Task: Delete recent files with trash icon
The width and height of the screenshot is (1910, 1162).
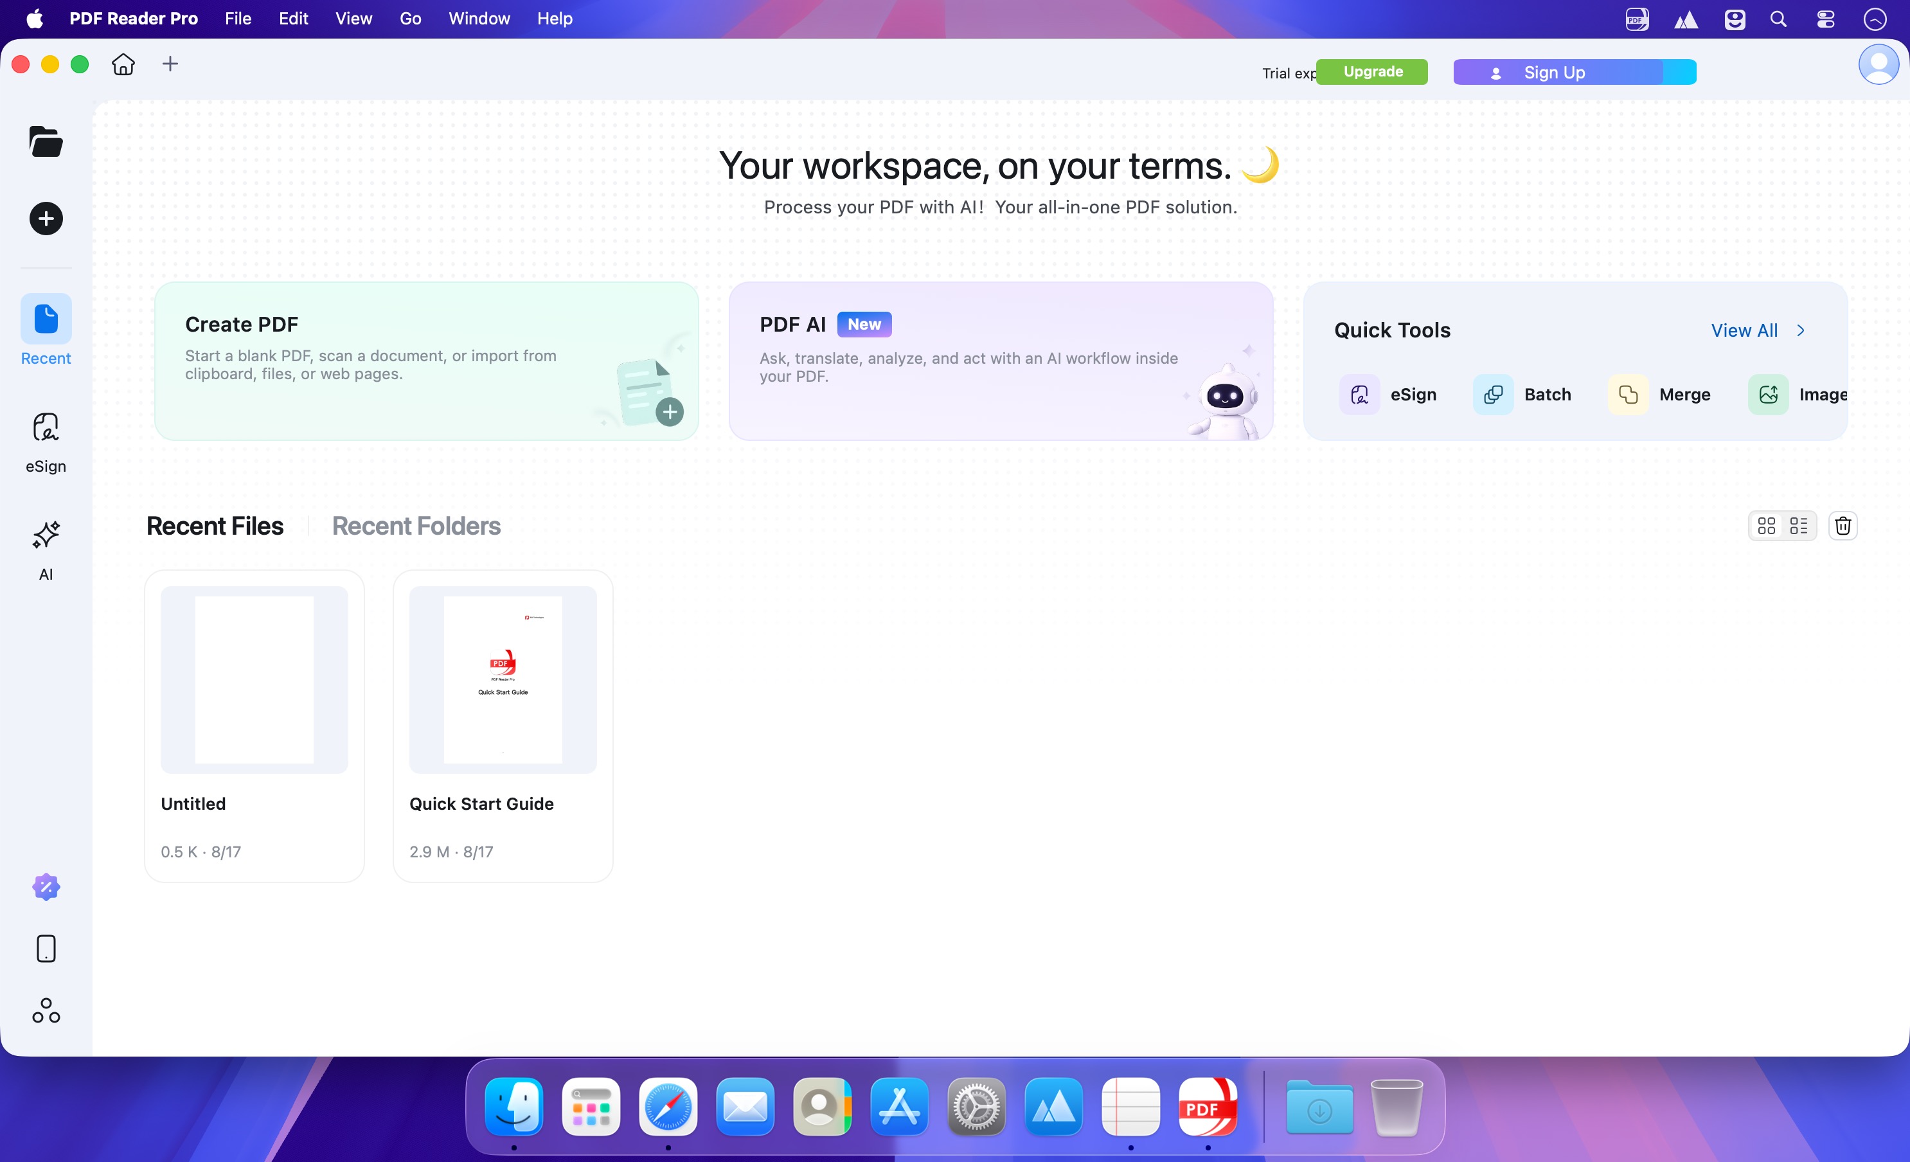Action: click(x=1843, y=526)
